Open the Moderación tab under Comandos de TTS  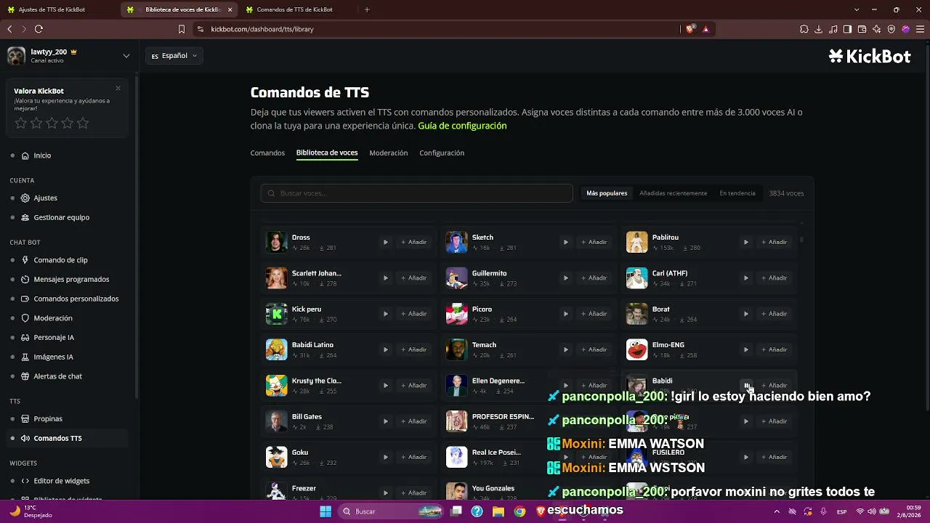[389, 153]
